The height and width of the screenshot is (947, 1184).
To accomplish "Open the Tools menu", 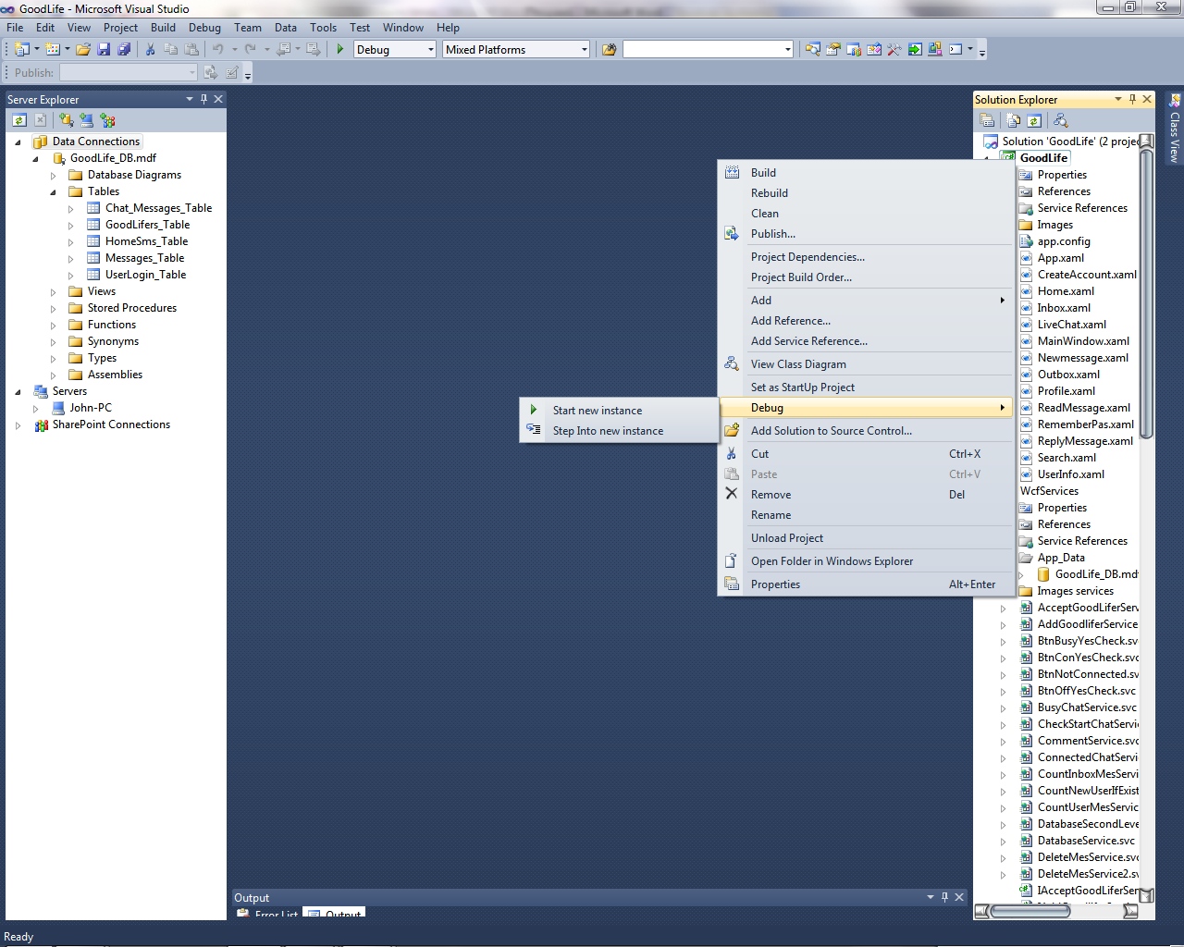I will click(323, 28).
